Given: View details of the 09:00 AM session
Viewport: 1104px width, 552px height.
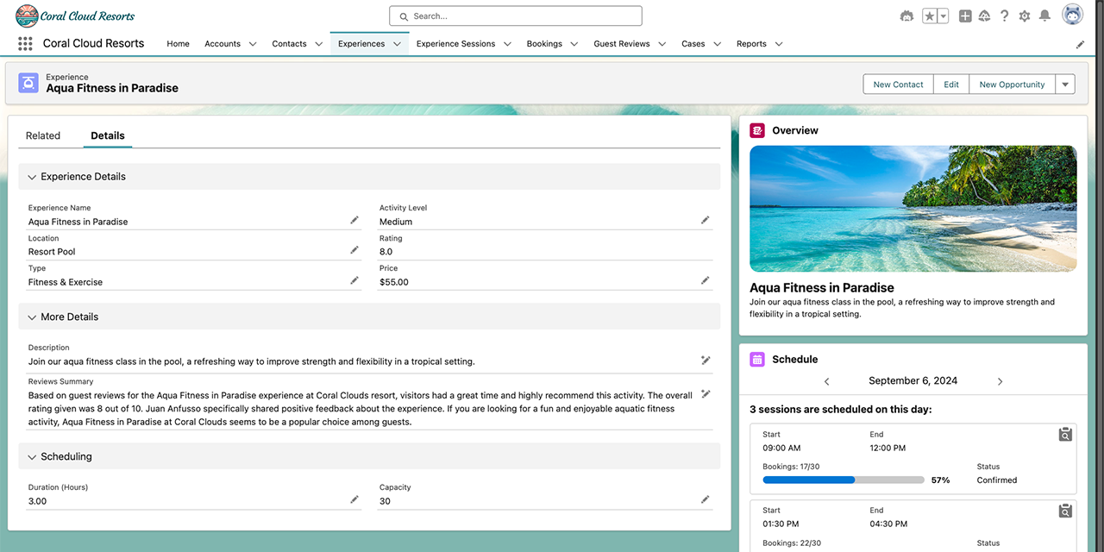Looking at the screenshot, I should click(1065, 435).
